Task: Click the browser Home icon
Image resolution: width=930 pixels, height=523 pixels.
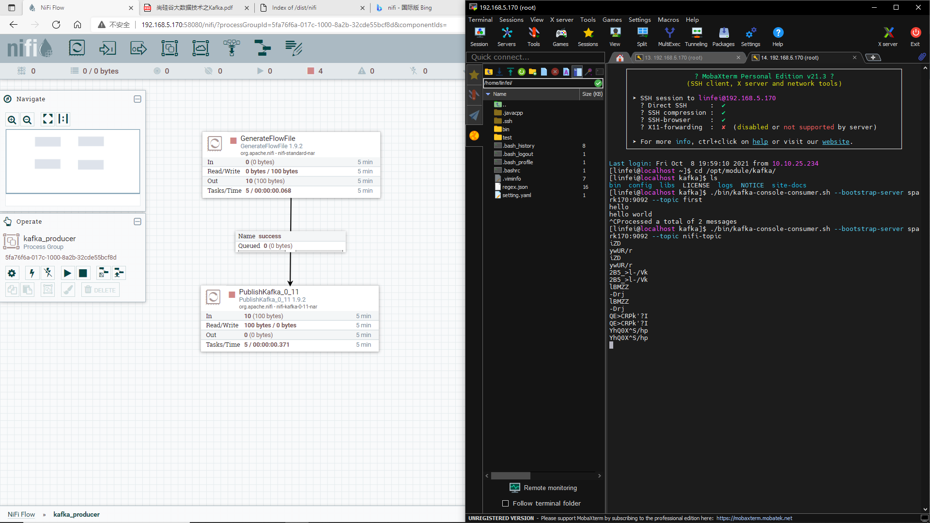Action: (x=77, y=25)
